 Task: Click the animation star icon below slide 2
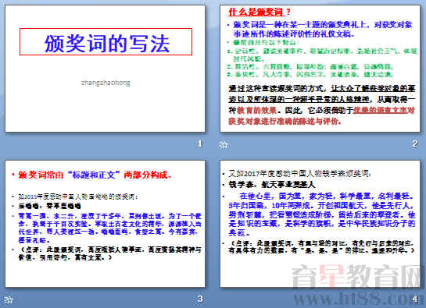tap(224, 145)
